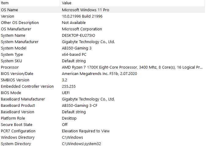Select the System Model row
This screenshot has width=209, height=146.
coord(14,48)
